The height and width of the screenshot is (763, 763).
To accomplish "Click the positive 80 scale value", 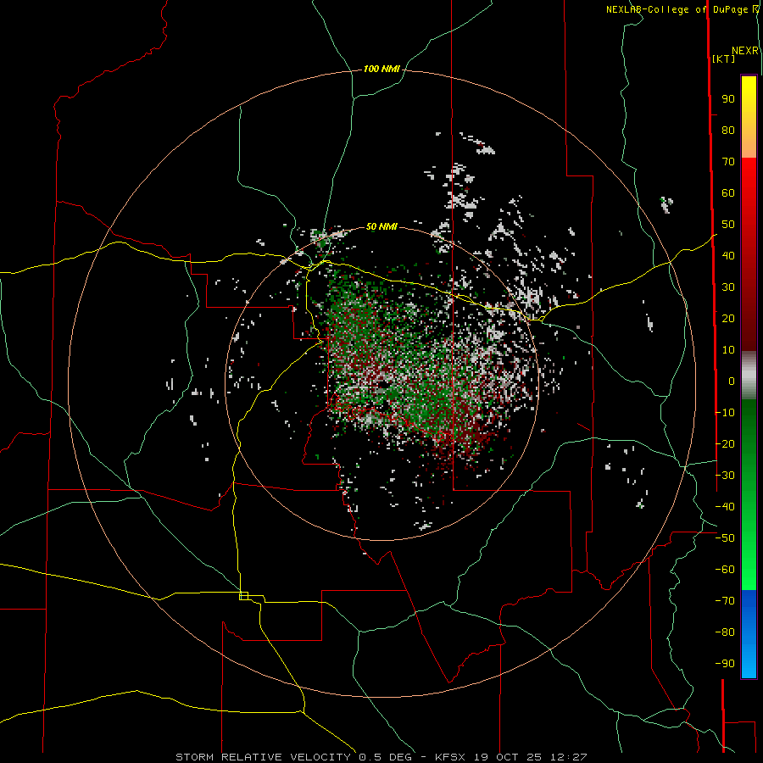I will [728, 131].
